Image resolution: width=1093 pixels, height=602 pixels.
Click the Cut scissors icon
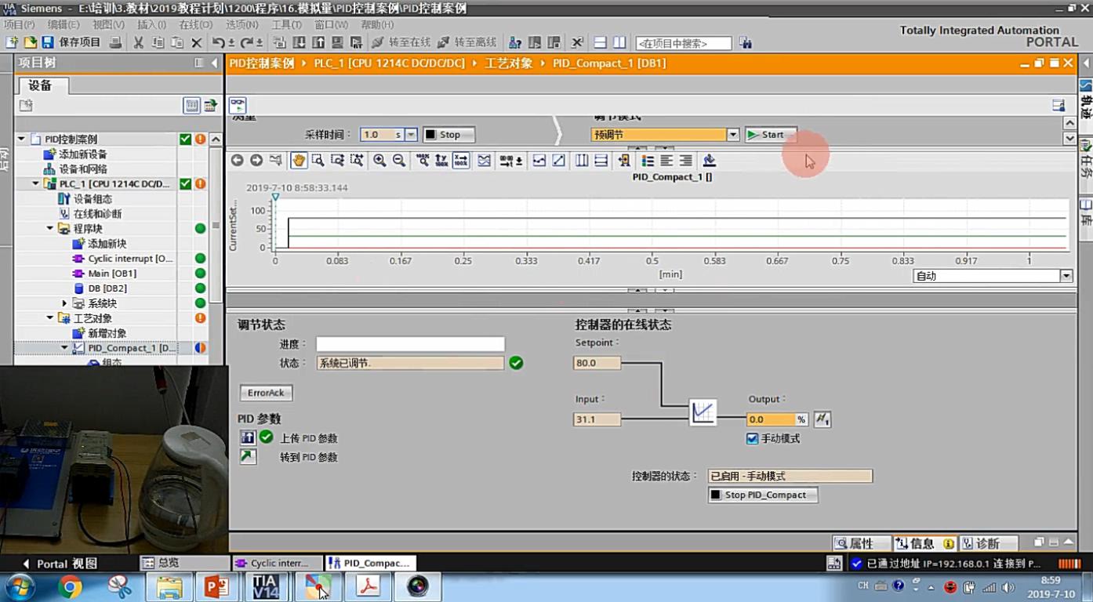pos(139,42)
